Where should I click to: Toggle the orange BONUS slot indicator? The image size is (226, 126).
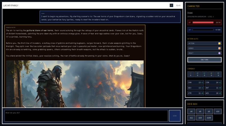click(x=219, y=48)
